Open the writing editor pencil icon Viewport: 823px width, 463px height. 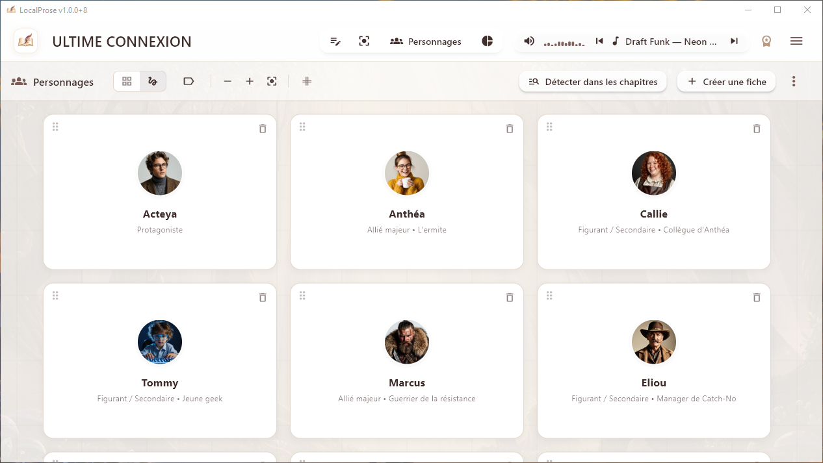[x=335, y=42]
